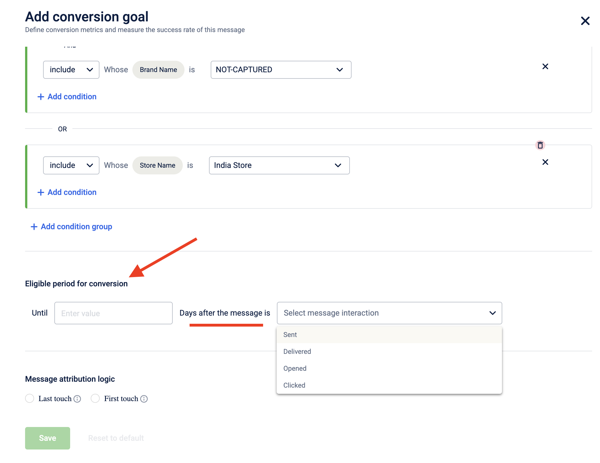Image resolution: width=600 pixels, height=463 pixels.
Task: Click plus icon in Brand Name group
Action: click(41, 97)
